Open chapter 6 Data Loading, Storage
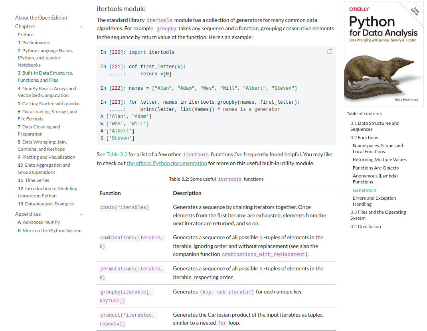Viewport: 427px width, 331px height. click(47, 115)
